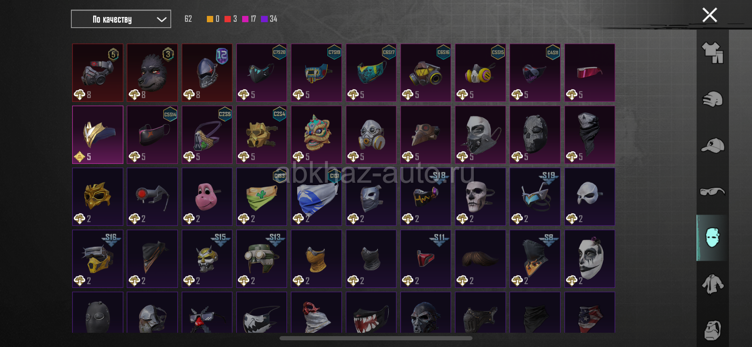Open the backpack category icon

coord(713,330)
